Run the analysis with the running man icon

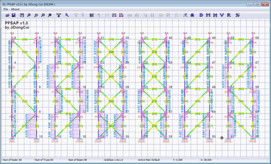click(185, 15)
